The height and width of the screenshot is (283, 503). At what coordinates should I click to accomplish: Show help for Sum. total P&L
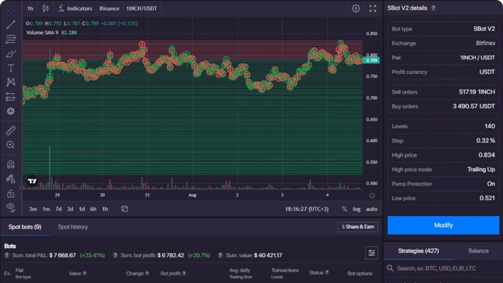click(x=7, y=255)
